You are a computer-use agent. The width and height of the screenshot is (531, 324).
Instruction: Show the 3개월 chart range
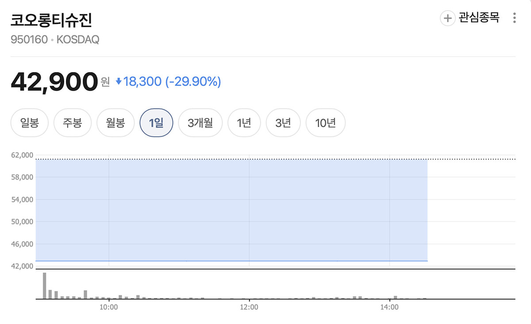pos(200,123)
